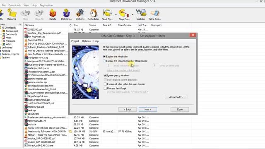The height and width of the screenshot is (149, 265).
Task: Click the Stop All toolbar icon
Action: click(x=39, y=15)
